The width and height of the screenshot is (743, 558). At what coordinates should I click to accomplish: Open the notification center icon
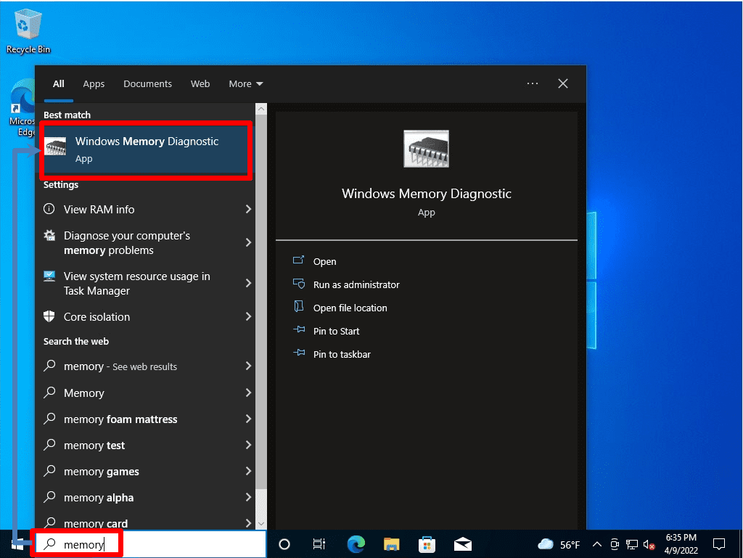tap(719, 545)
